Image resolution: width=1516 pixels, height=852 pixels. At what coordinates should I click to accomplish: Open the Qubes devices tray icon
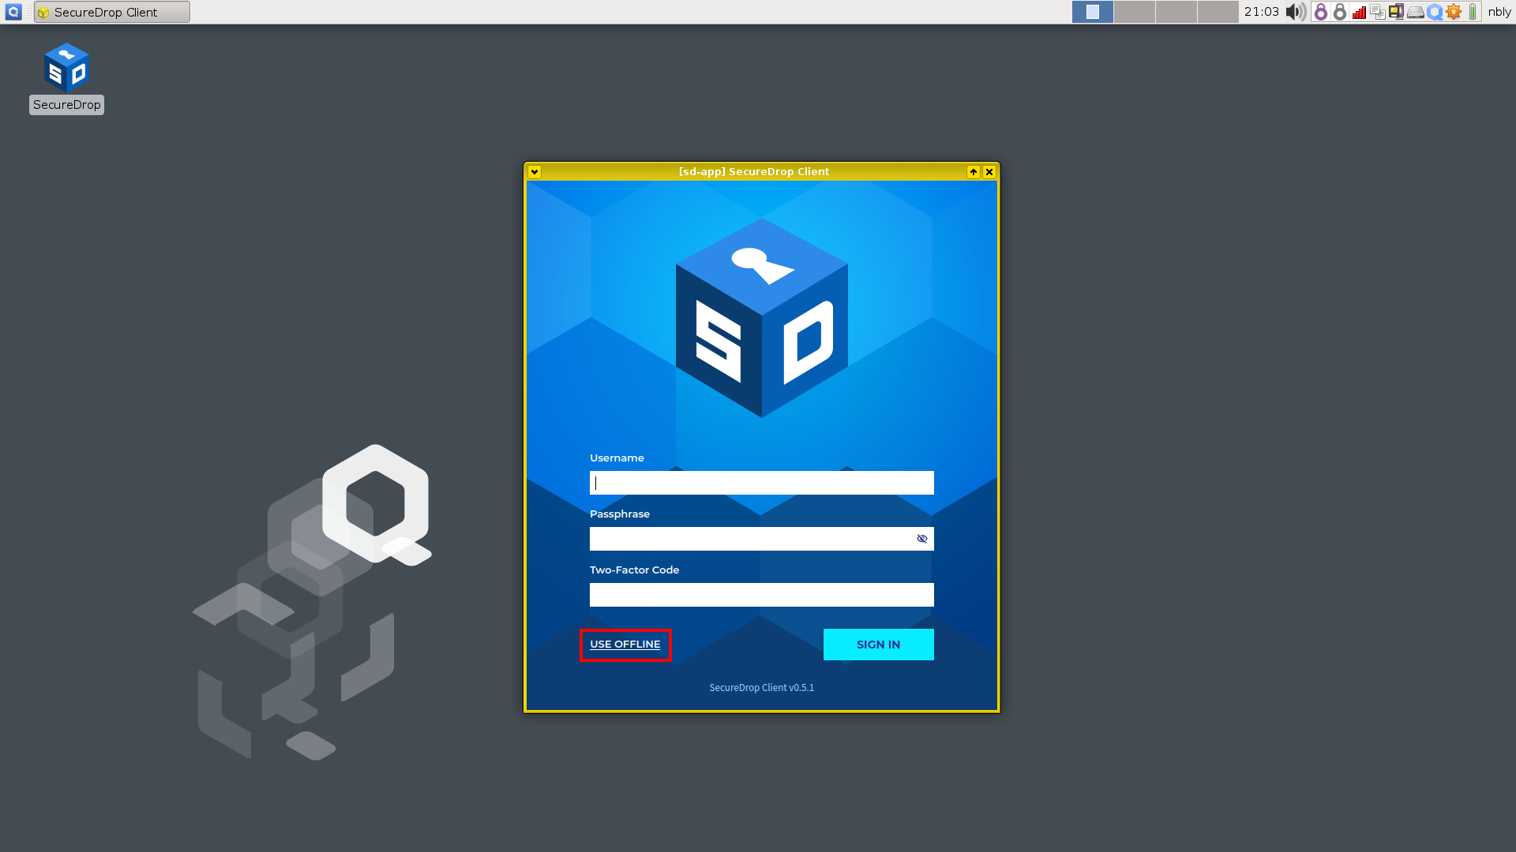click(1397, 12)
